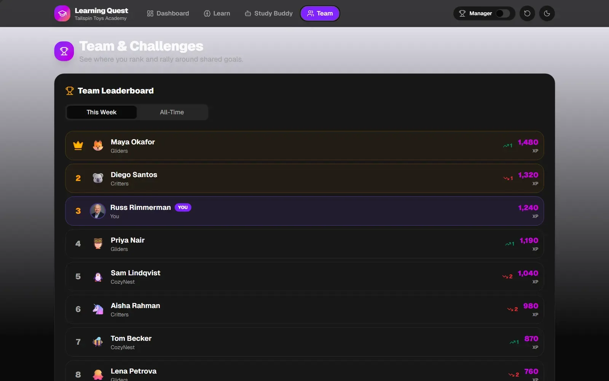Click Tom Becker's CozyNest team label
The width and height of the screenshot is (609, 381).
click(123, 347)
